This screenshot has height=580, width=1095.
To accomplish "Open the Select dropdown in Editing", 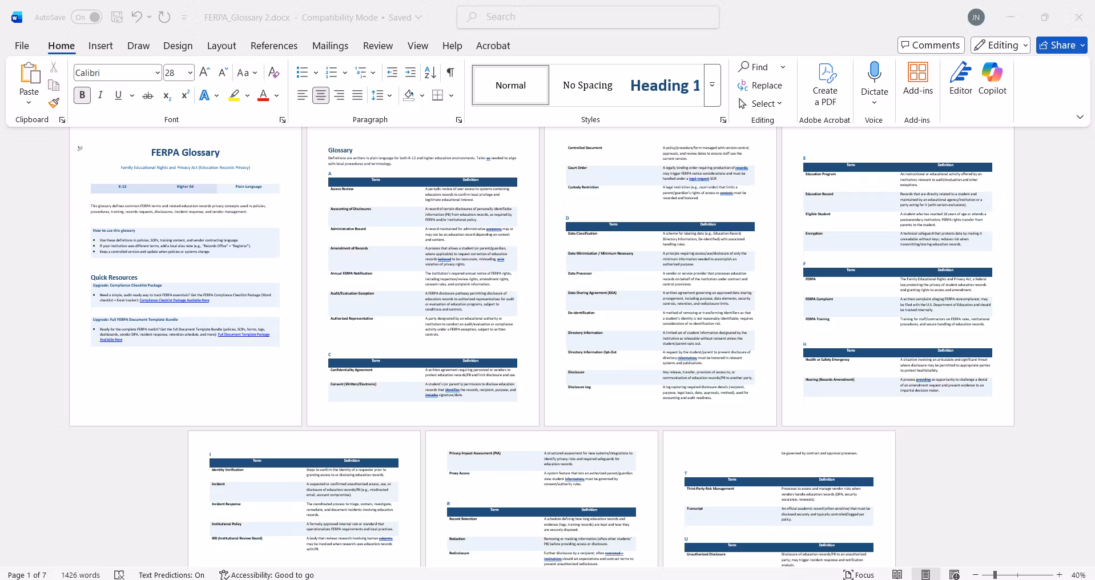I will click(x=760, y=103).
